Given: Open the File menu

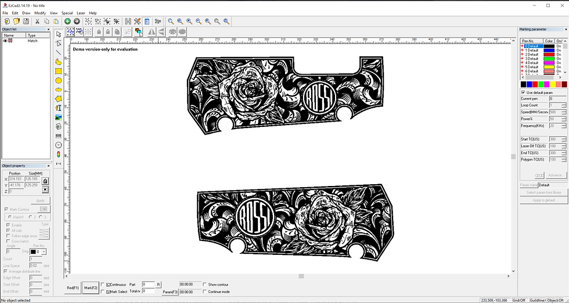Looking at the screenshot, I should click(x=5, y=13).
